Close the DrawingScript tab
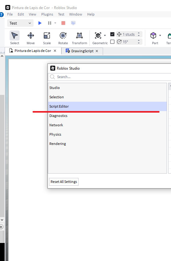Viewport: 171px width, 261px height. point(97,51)
